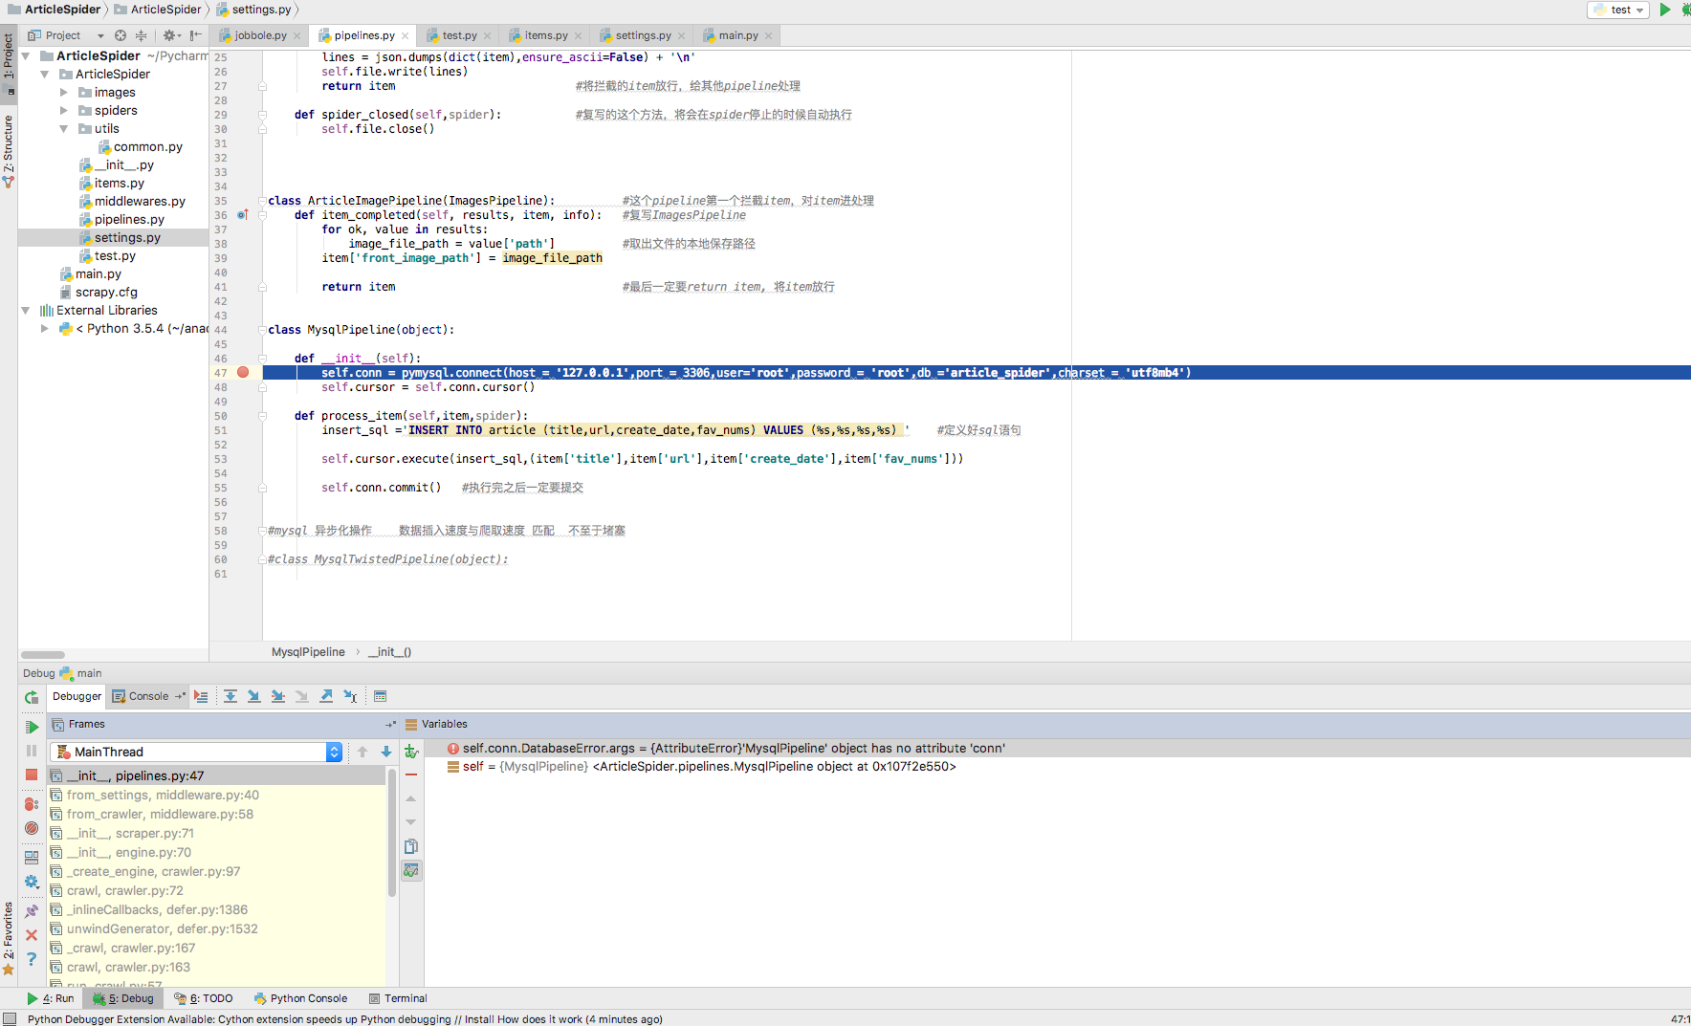
Task: Collapse ArticleSpider root project node
Action: [26, 56]
